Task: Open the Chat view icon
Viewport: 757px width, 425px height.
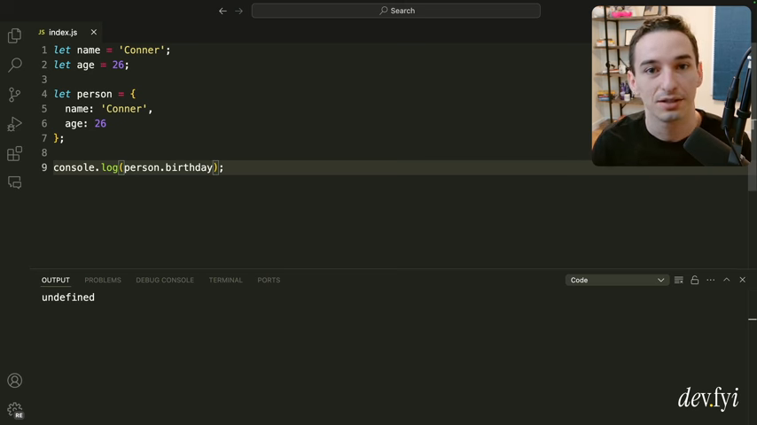Action: click(14, 182)
